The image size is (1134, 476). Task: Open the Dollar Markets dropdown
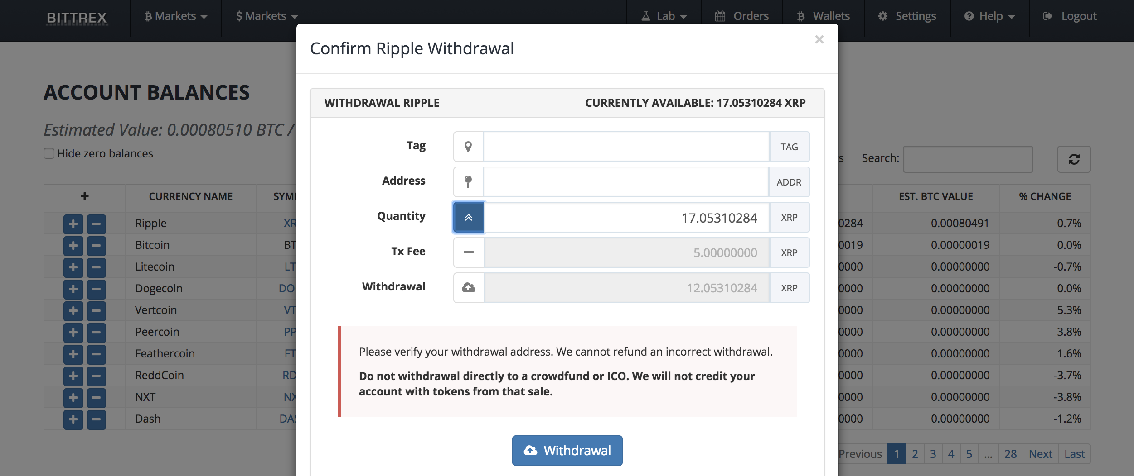tap(267, 16)
